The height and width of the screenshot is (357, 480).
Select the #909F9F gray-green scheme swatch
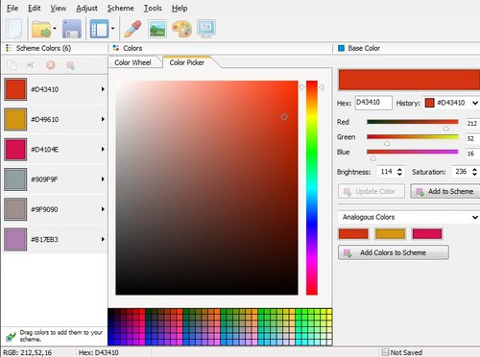[15, 179]
